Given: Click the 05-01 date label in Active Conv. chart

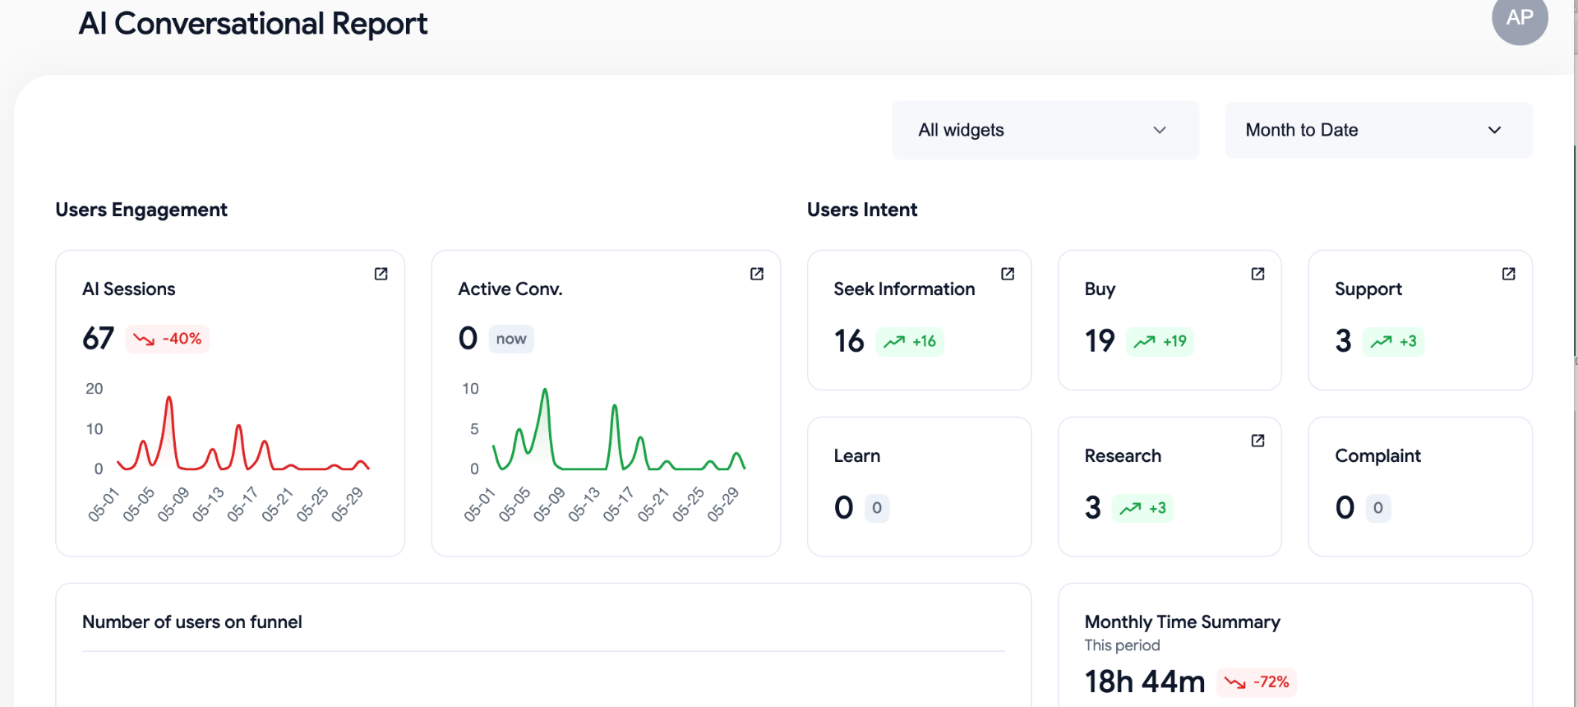Looking at the screenshot, I should click(479, 504).
